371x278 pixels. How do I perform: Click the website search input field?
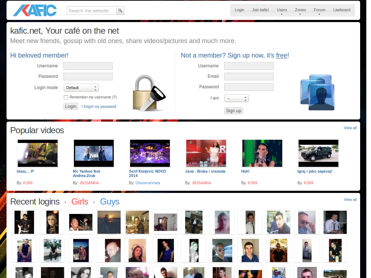point(92,10)
